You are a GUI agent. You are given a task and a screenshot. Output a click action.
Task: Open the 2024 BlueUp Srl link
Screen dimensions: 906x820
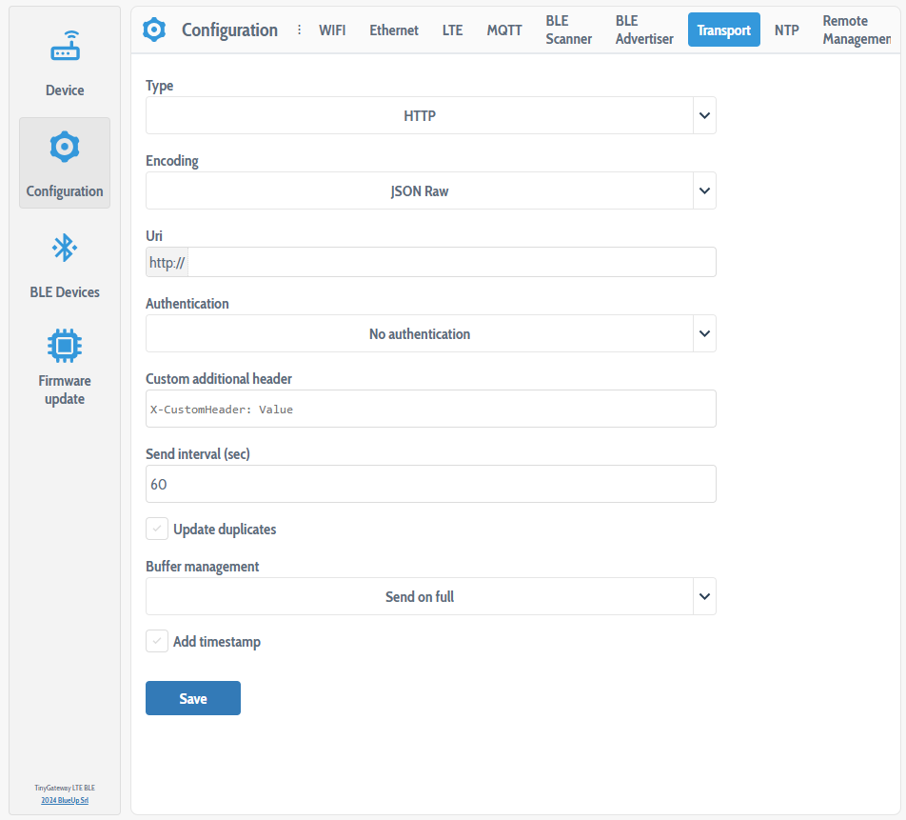[x=65, y=801]
